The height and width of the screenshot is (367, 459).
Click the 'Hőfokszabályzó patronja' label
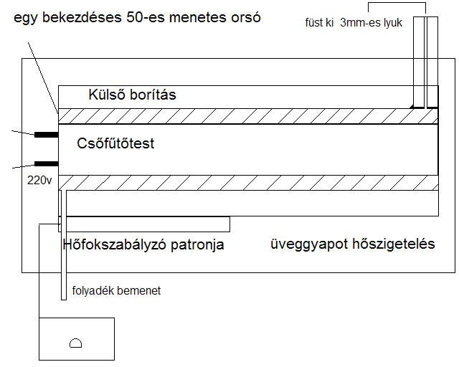pos(143,245)
